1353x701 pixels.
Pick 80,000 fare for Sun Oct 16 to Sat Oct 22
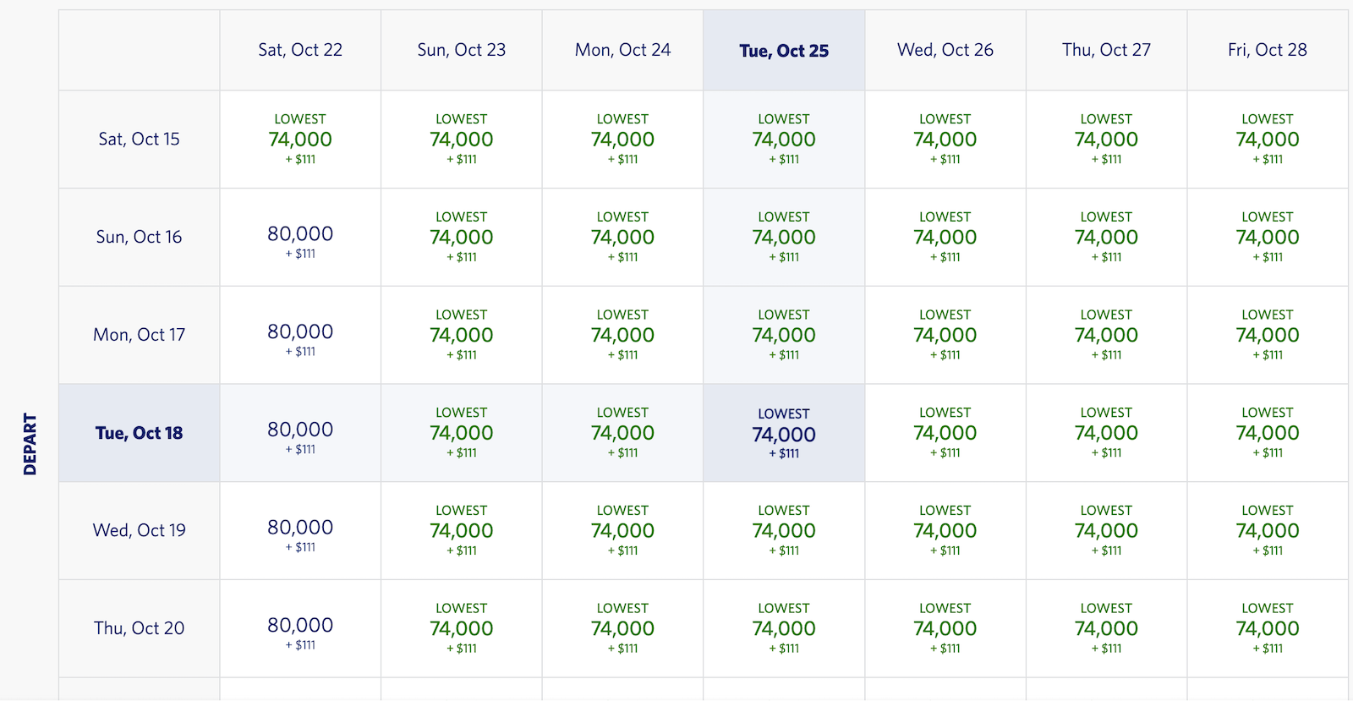pos(300,238)
